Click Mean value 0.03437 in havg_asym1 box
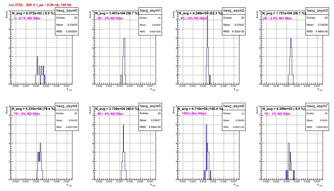 coord(156,25)
